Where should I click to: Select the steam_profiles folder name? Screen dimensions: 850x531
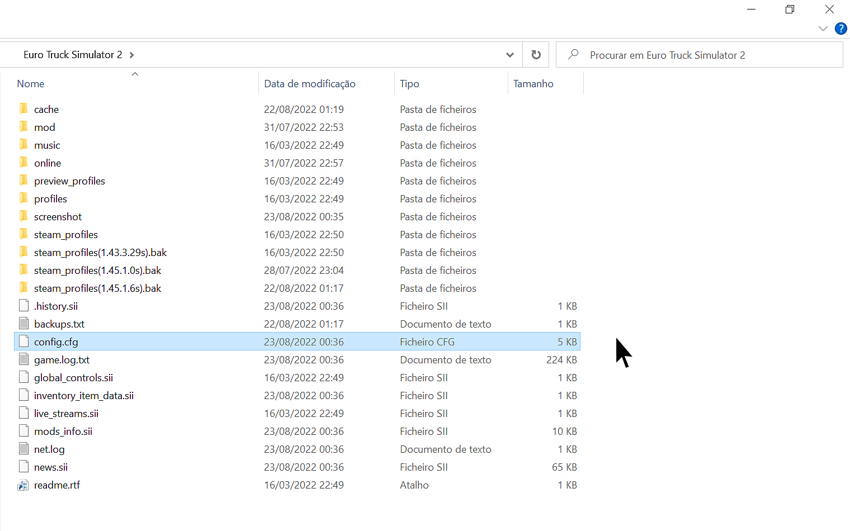[66, 235]
